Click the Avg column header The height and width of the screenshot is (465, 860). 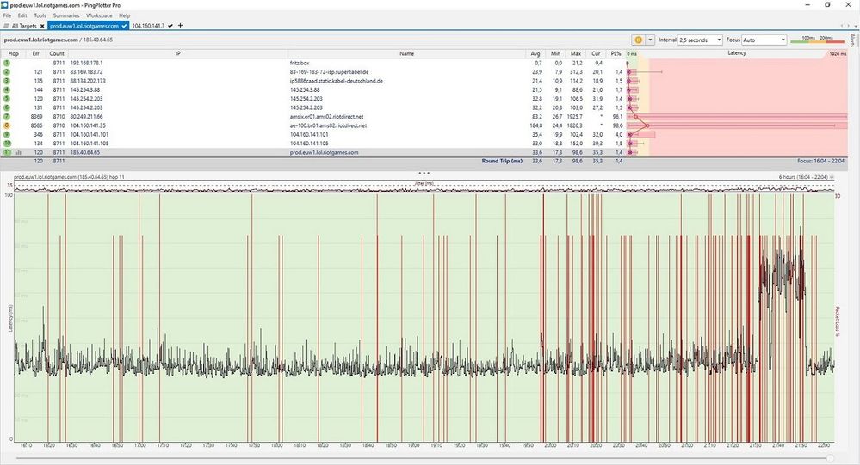pos(536,53)
